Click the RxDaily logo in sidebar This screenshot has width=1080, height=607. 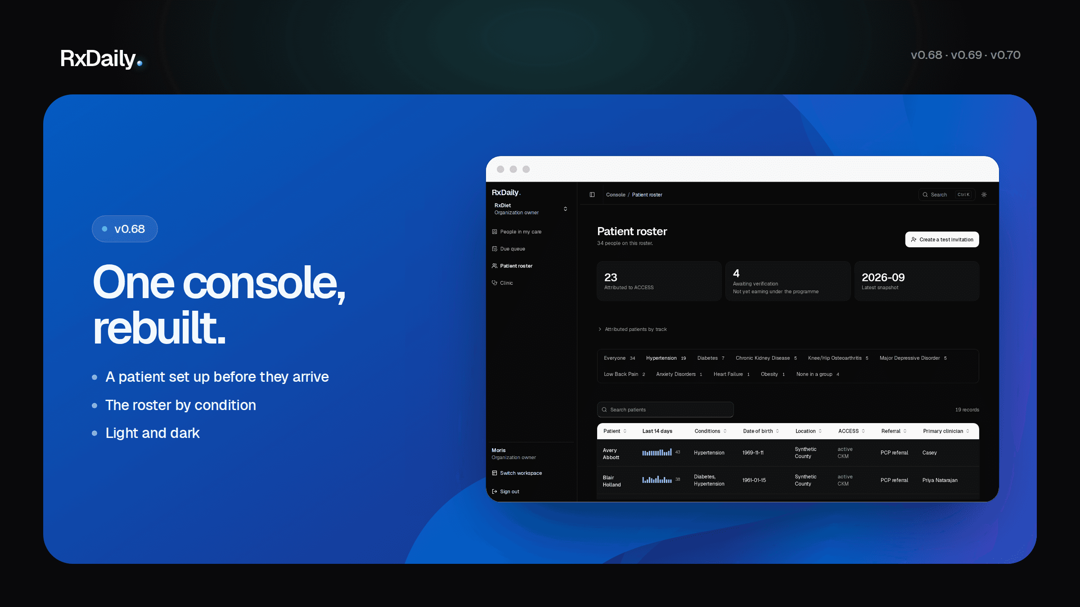(x=506, y=192)
